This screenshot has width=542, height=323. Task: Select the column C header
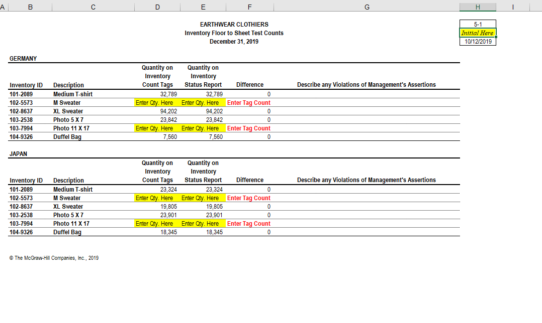tap(93, 7)
